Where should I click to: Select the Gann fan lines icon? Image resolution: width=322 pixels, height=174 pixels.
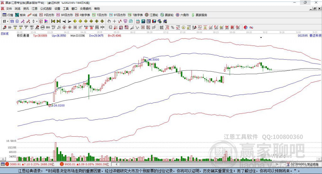click(116, 28)
